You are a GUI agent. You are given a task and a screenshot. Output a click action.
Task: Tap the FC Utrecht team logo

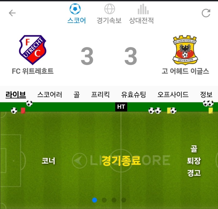pyautogui.click(x=32, y=50)
